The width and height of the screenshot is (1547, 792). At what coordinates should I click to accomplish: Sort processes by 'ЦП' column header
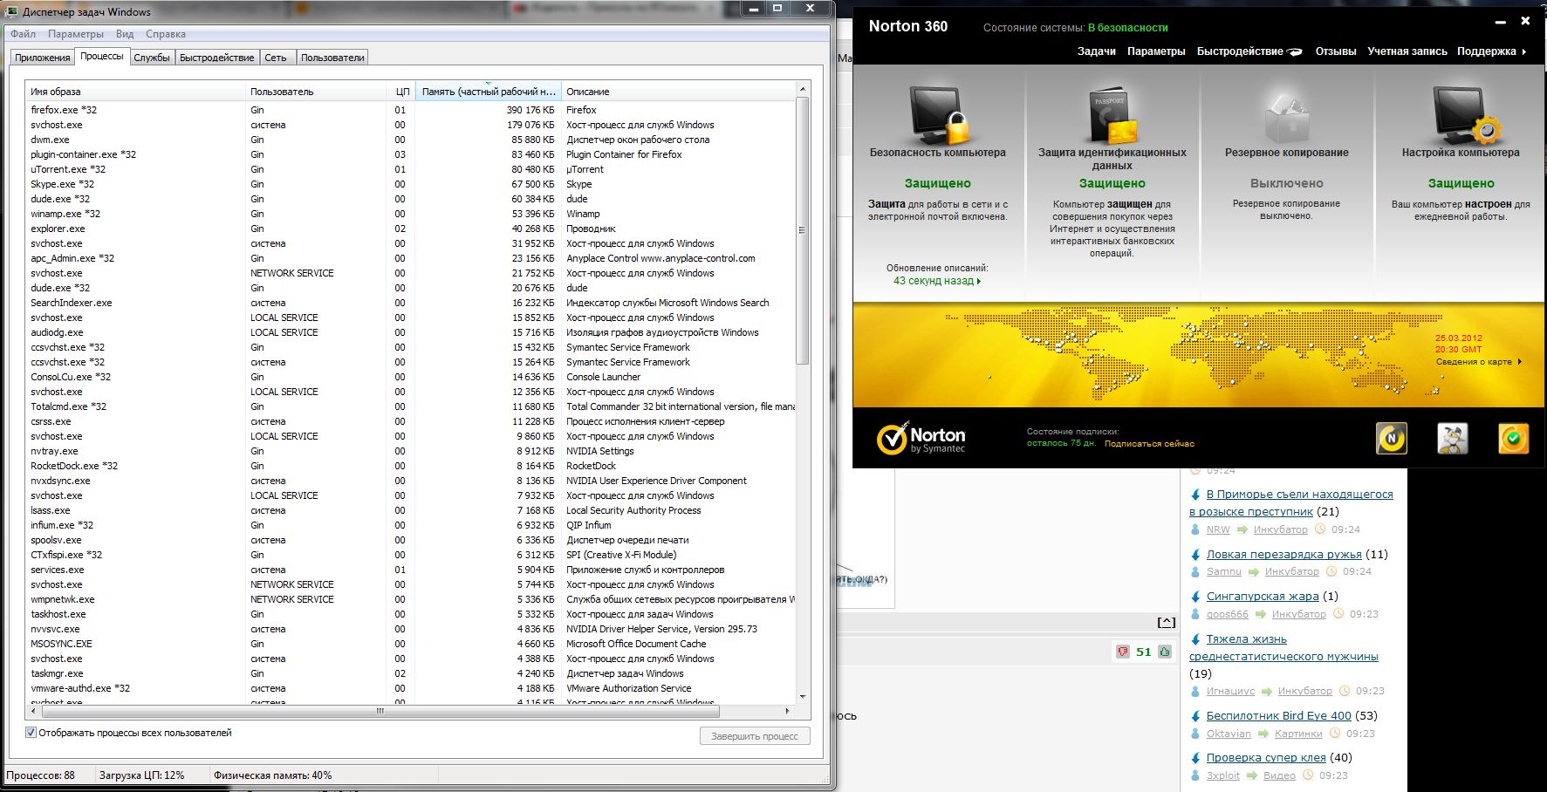point(401,92)
